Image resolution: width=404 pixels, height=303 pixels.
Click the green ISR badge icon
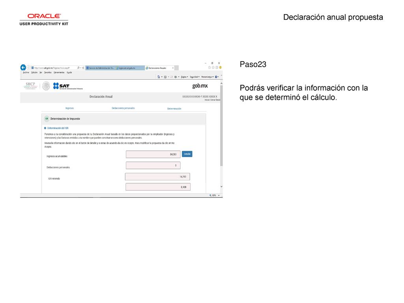pyautogui.click(x=47, y=119)
